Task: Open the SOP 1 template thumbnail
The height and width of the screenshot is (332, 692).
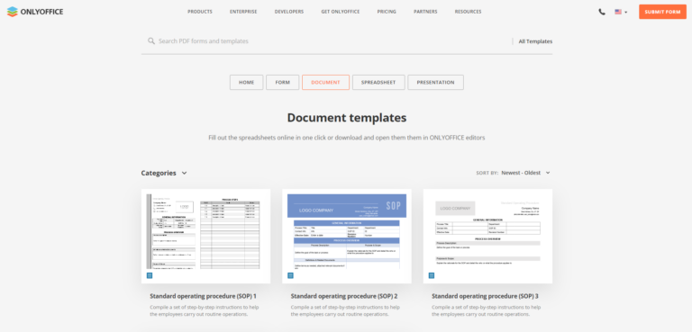Action: [205, 236]
